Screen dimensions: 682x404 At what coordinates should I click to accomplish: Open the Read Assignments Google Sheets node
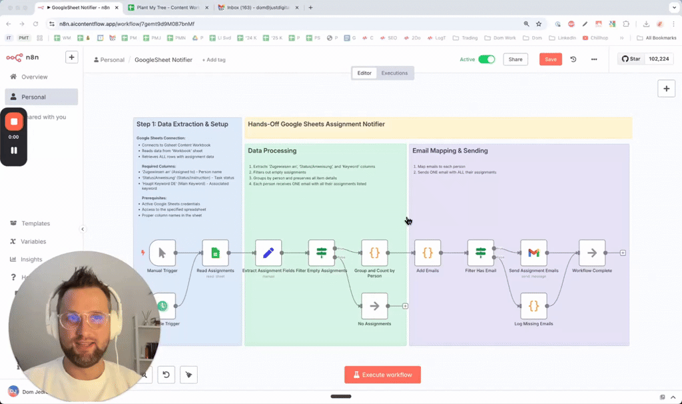215,253
